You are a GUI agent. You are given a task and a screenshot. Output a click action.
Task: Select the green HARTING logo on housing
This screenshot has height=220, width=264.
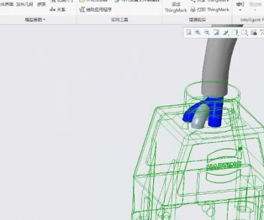pyautogui.click(x=224, y=166)
